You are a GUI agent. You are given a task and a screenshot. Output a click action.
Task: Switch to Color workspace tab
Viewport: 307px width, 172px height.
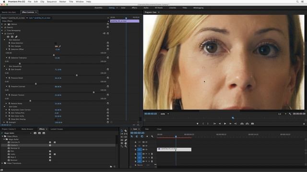point(123,8)
